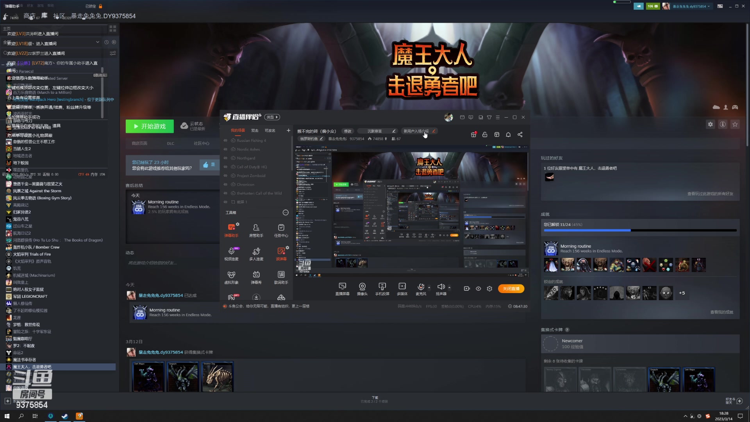
Task: Open mail inbox icon in 直播伴侣 title bar
Action: point(462,117)
